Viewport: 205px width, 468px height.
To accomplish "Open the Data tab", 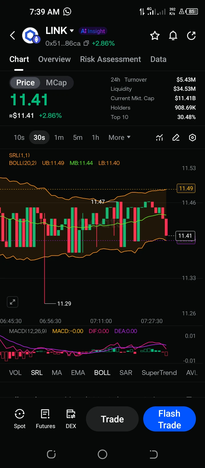I will click(x=158, y=59).
